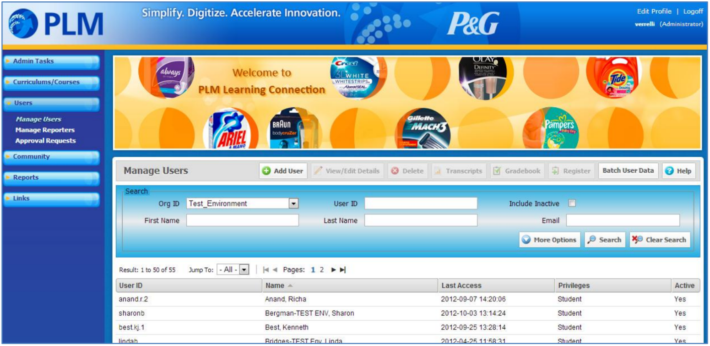Select Approval Requests in sidebar
The image size is (710, 346).
tap(45, 141)
